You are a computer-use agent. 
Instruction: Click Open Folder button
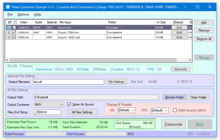coord(199,97)
